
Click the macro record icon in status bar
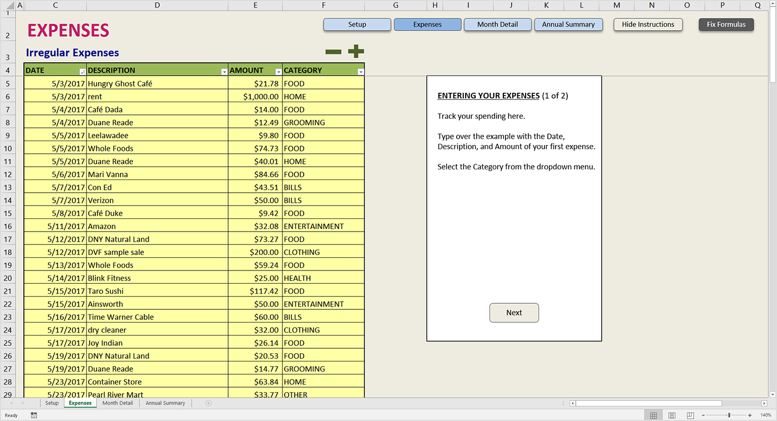(34, 415)
